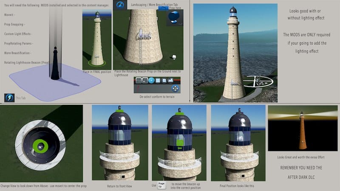Select the first icon in the toolbar strip
This screenshot has height=191, width=340.
coord(139,80)
